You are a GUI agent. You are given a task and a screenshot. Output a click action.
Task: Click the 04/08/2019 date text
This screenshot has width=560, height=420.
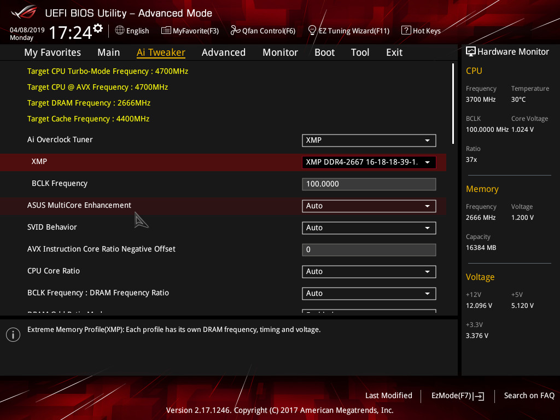coord(27,30)
